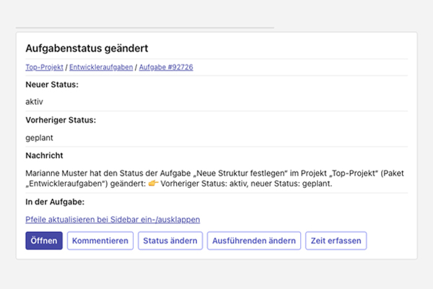The width and height of the screenshot is (433, 289).
Task: Click the In der Aufgabe label
Action: [x=55, y=202]
